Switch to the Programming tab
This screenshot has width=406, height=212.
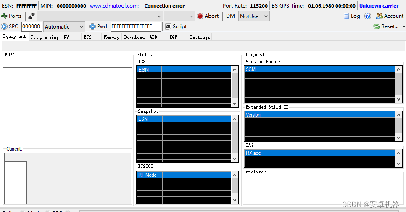click(45, 37)
